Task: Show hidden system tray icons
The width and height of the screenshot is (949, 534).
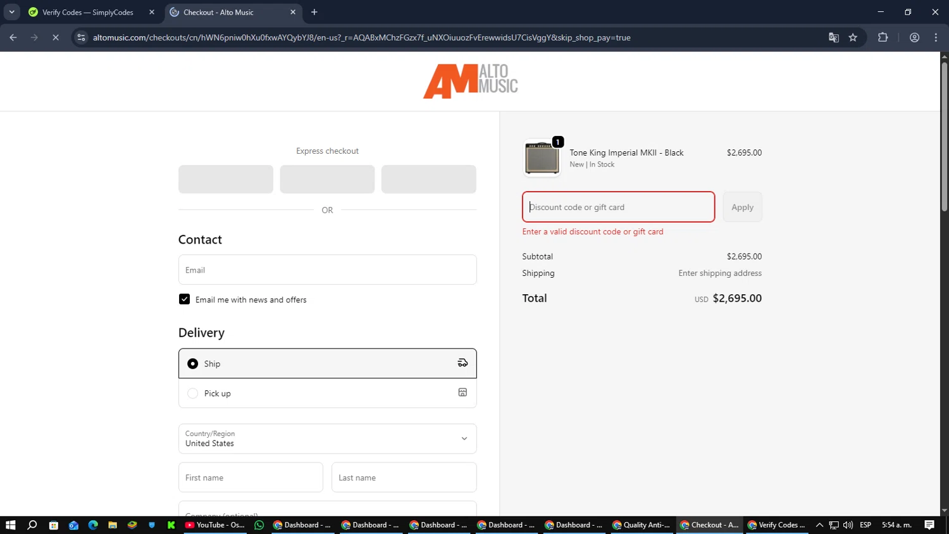Action: click(x=819, y=525)
